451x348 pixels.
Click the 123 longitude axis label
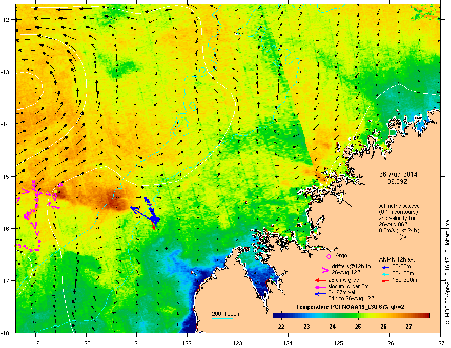click(x=238, y=343)
